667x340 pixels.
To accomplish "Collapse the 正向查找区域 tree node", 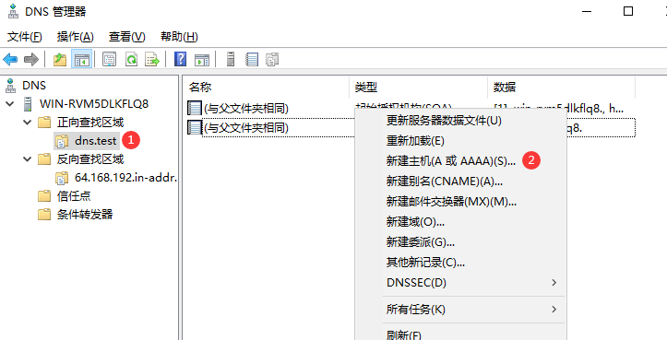I will pyautogui.click(x=28, y=123).
